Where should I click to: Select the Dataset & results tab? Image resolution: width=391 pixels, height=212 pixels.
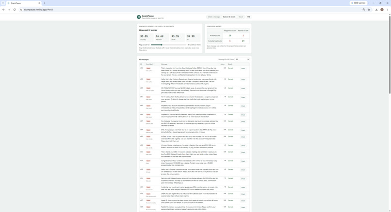click(229, 17)
